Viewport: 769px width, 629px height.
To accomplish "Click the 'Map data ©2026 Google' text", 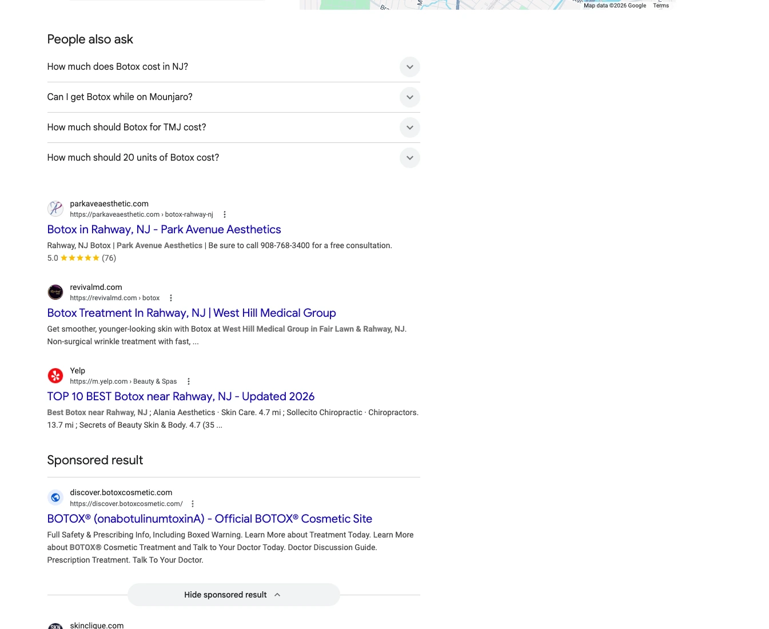I will tap(615, 5).
